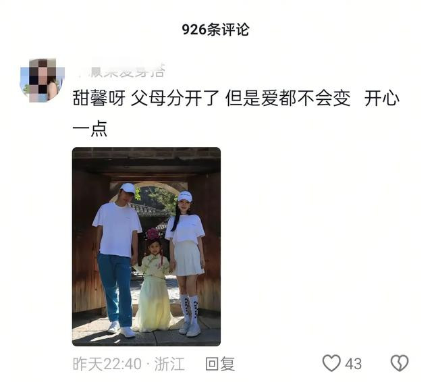Click the girl's pink flower headdress
This screenshot has width=432, height=382.
(153, 234)
